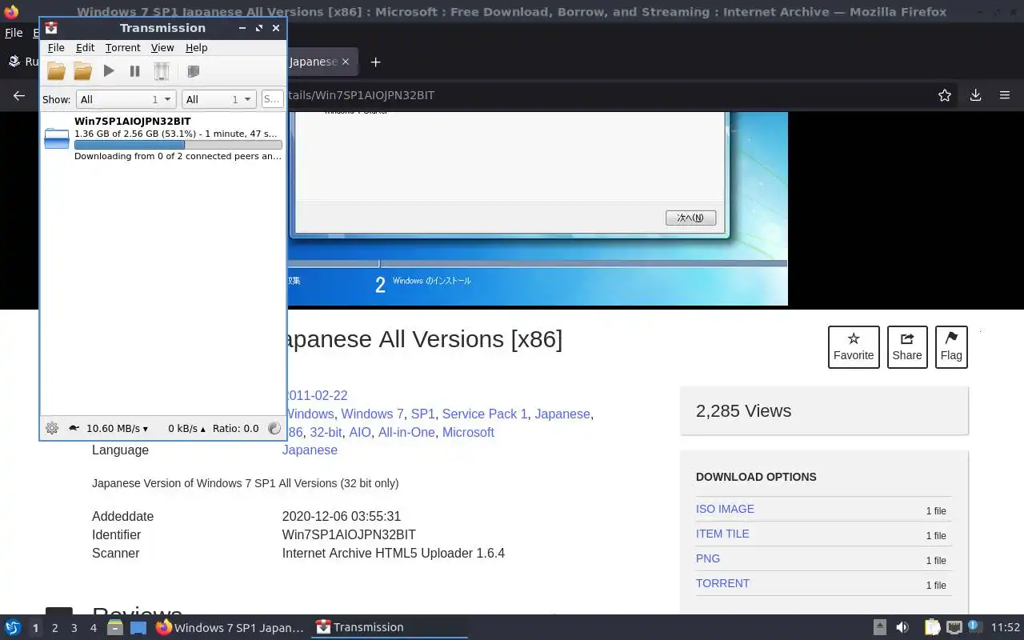1024x640 pixels.
Task: Click the AIO topic link
Action: (360, 432)
